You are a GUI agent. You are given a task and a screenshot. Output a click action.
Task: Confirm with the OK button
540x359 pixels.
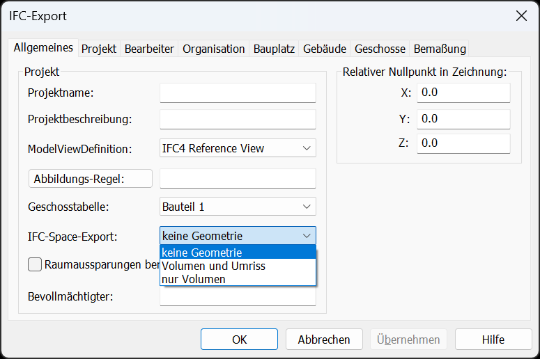(x=240, y=340)
